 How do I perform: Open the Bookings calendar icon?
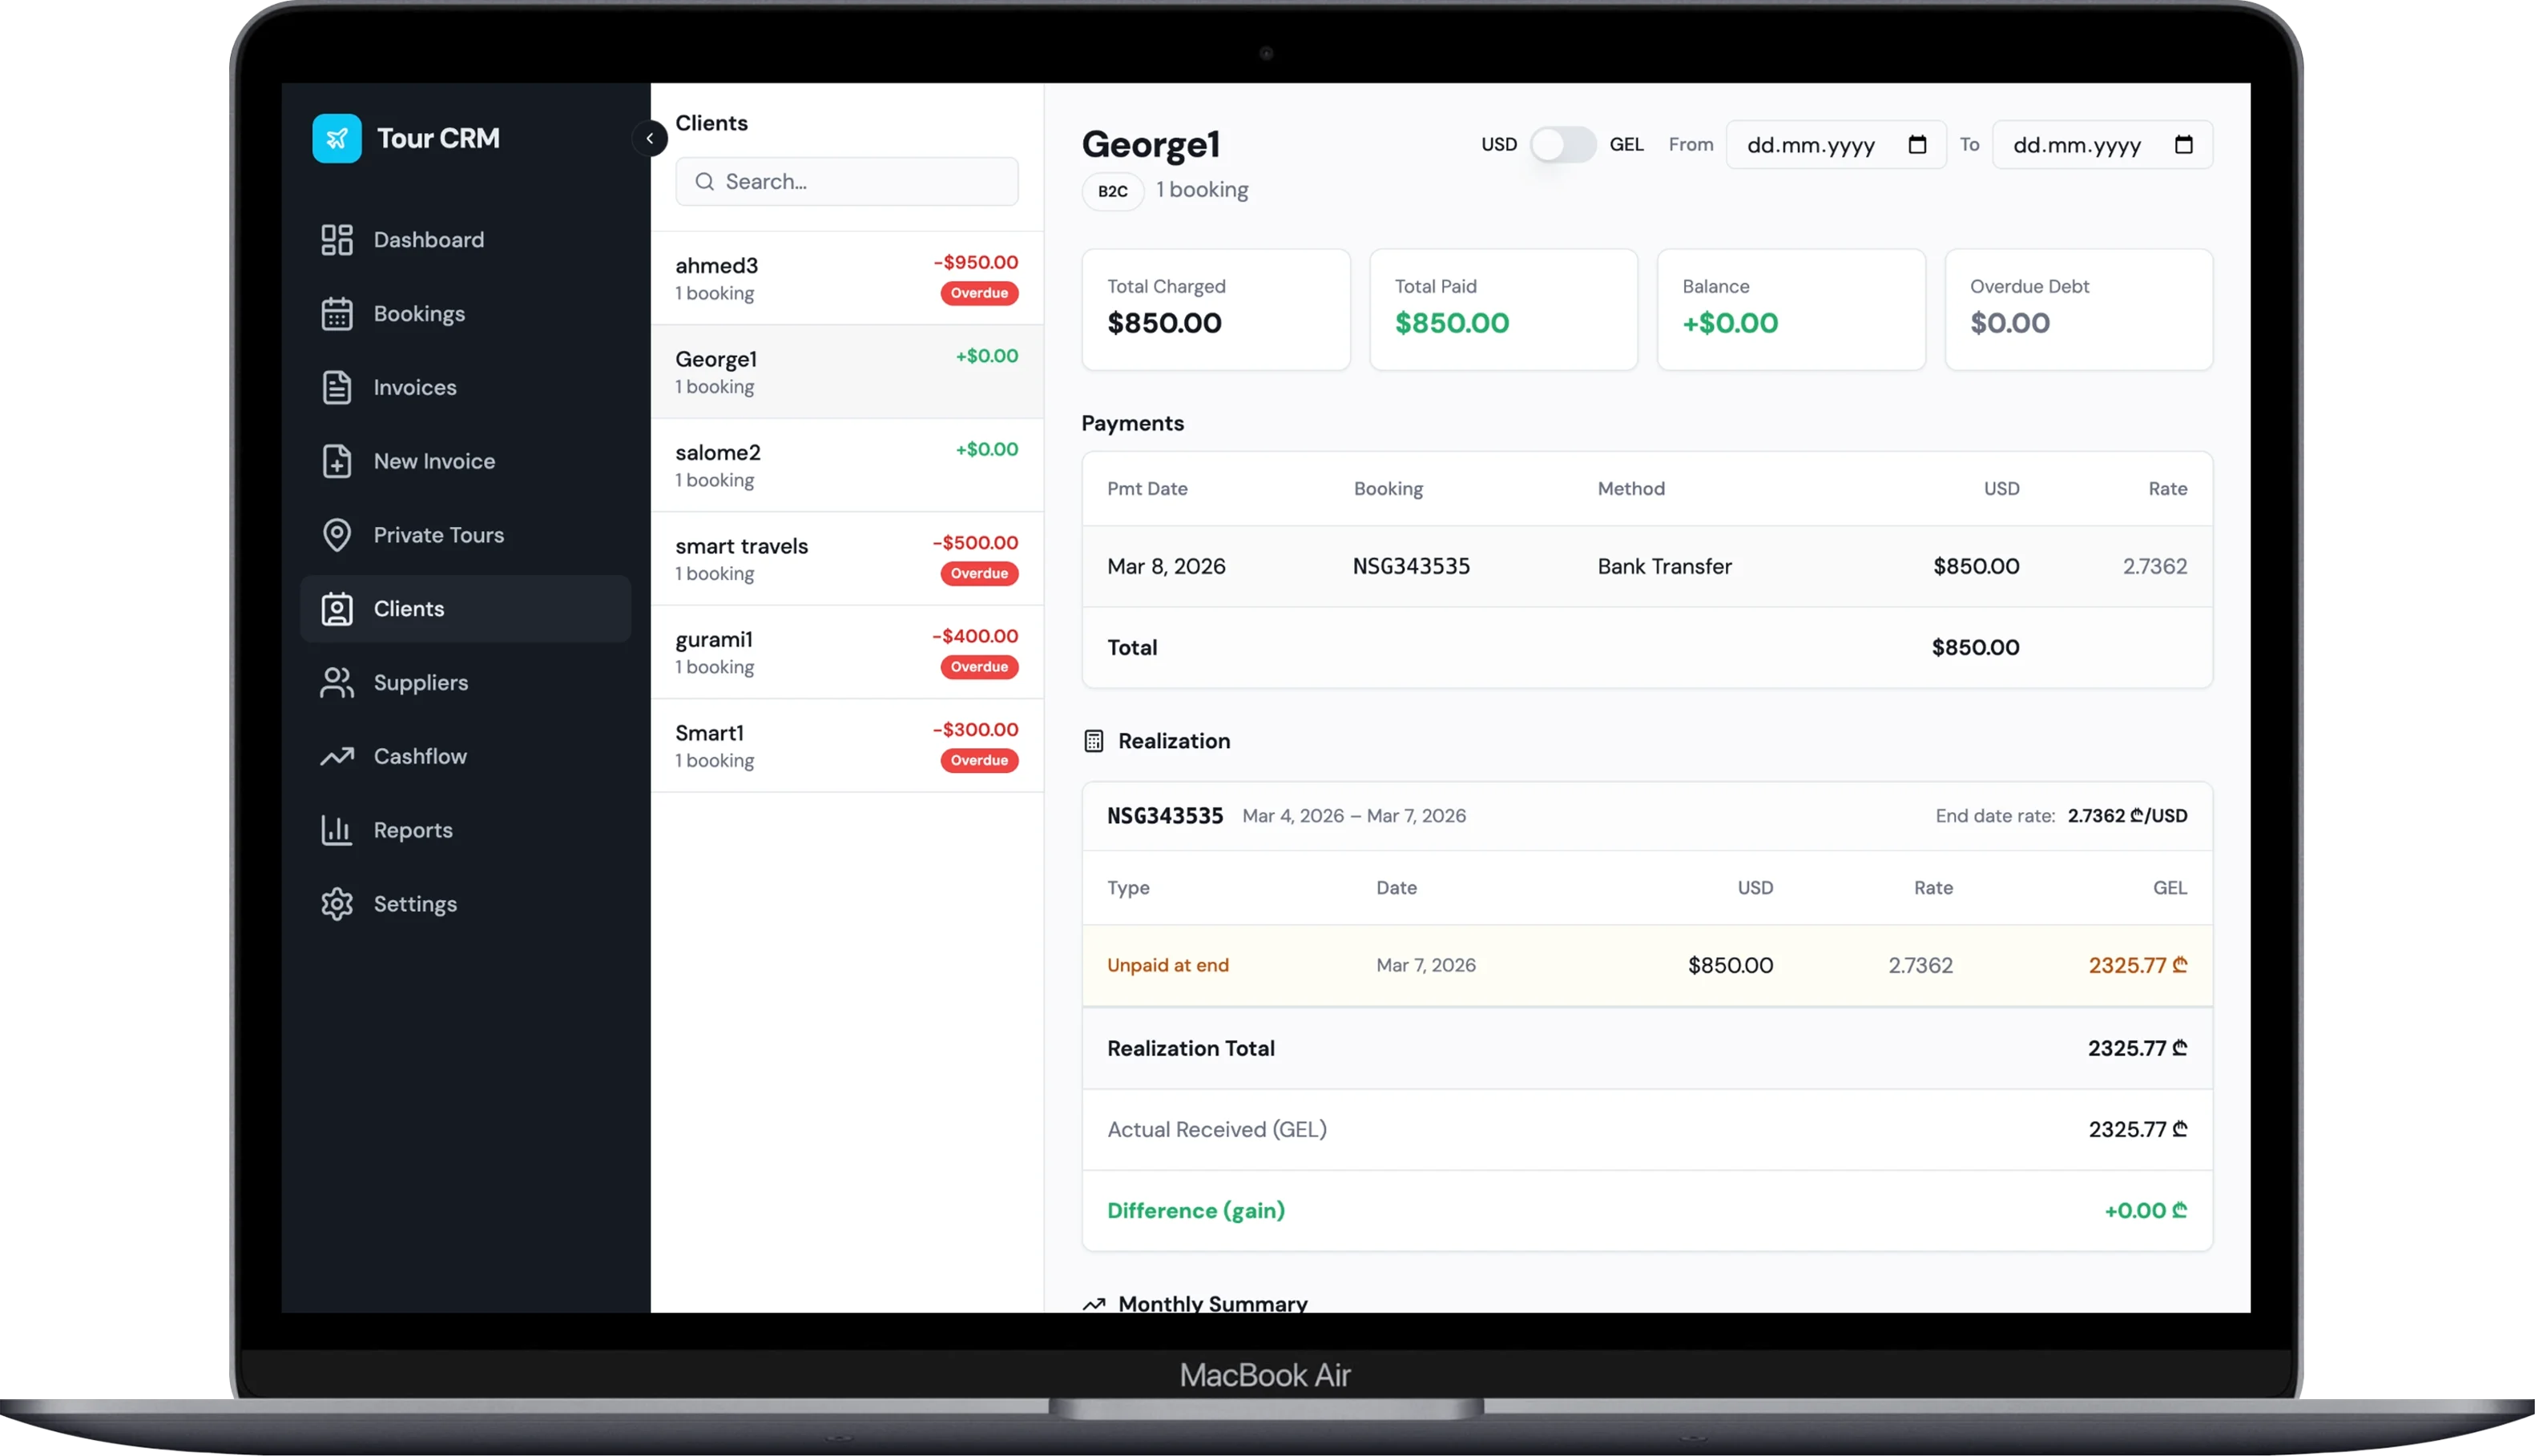pos(337,314)
